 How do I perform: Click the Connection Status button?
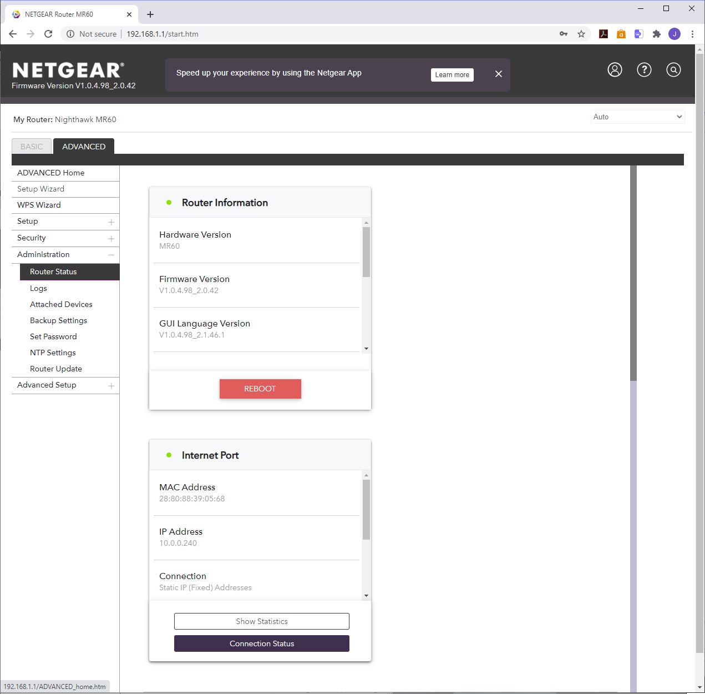[262, 643]
